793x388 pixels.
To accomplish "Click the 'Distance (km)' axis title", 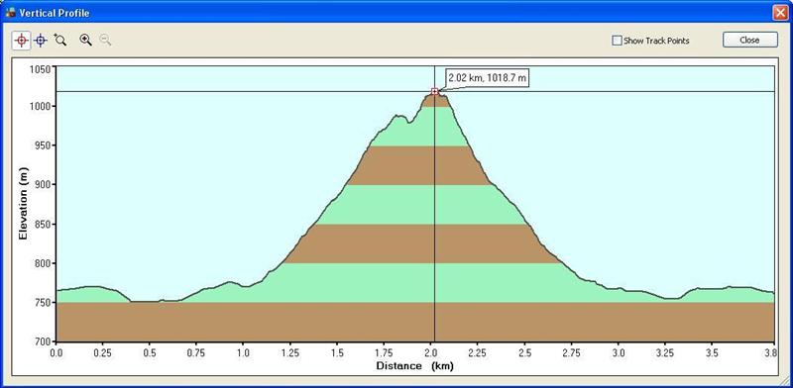I will pos(414,366).
